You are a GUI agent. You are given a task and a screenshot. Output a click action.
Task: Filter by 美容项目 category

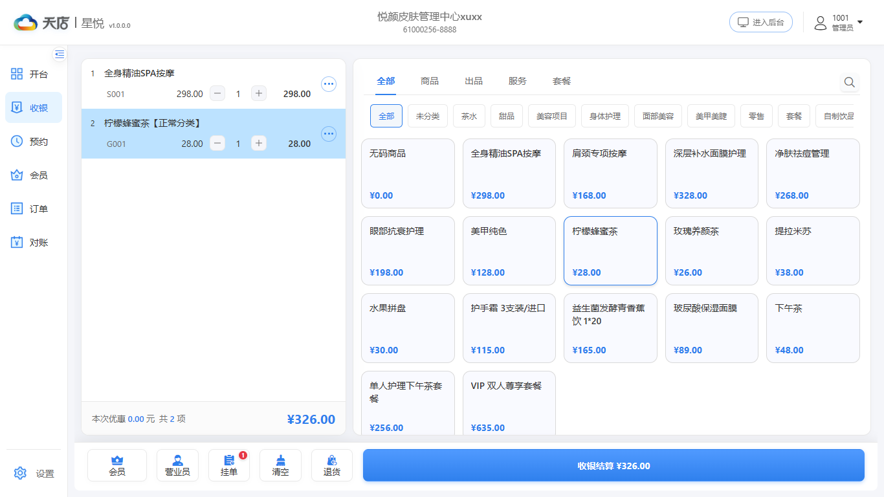coord(552,116)
